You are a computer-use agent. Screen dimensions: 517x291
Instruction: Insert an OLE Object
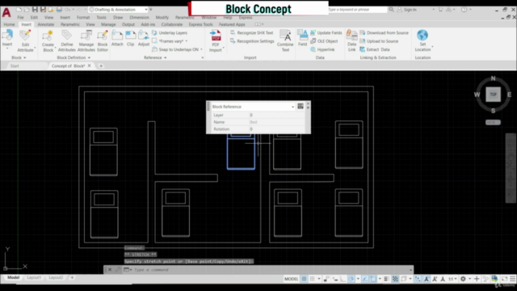pyautogui.click(x=324, y=41)
